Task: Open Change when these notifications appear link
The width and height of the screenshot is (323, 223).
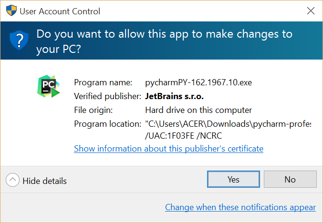Action: coord(240,207)
